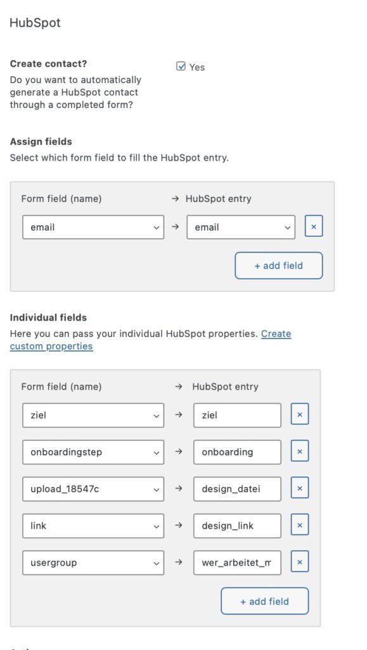This screenshot has height=650, width=367.
Task: Remove the ziel individual field row
Action: tap(299, 415)
